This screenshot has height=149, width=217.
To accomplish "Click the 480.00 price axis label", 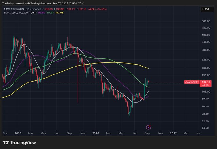I will (206, 28).
